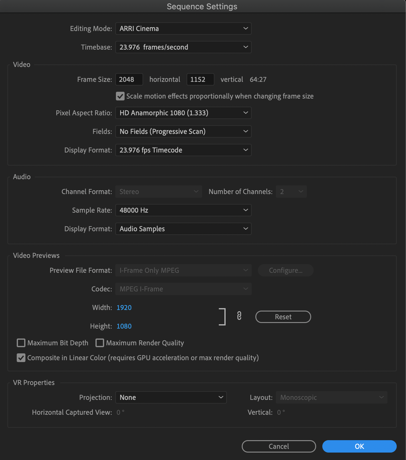Image resolution: width=406 pixels, height=460 pixels.
Task: Click the horizontal frame size field
Action: pyautogui.click(x=129, y=79)
